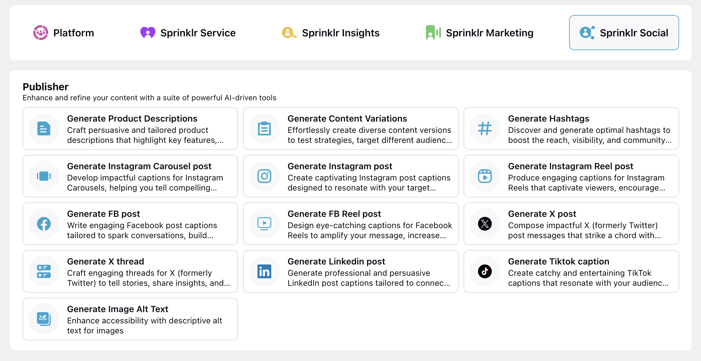This screenshot has width=701, height=361.
Task: Open the Generate FB Reel post card
Action: click(x=351, y=224)
